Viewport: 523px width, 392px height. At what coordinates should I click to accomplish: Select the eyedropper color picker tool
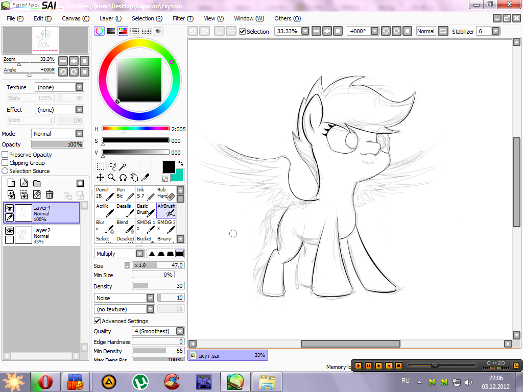click(x=146, y=177)
